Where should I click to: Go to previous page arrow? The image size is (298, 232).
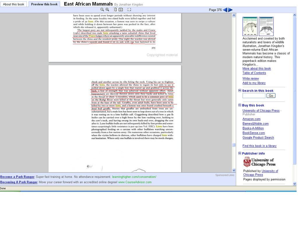[x=225, y=10]
